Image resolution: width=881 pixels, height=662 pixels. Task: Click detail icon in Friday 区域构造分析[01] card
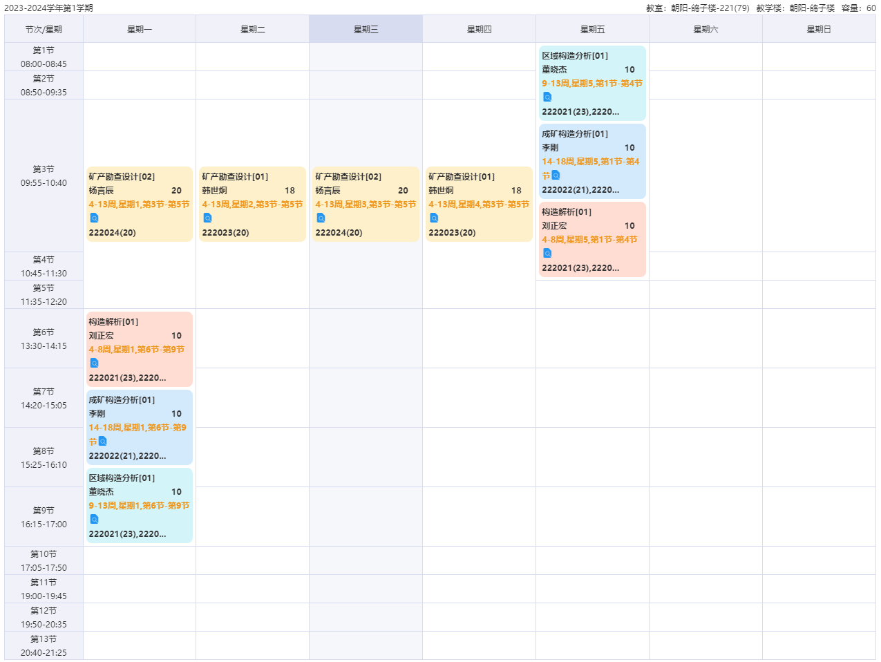(547, 97)
